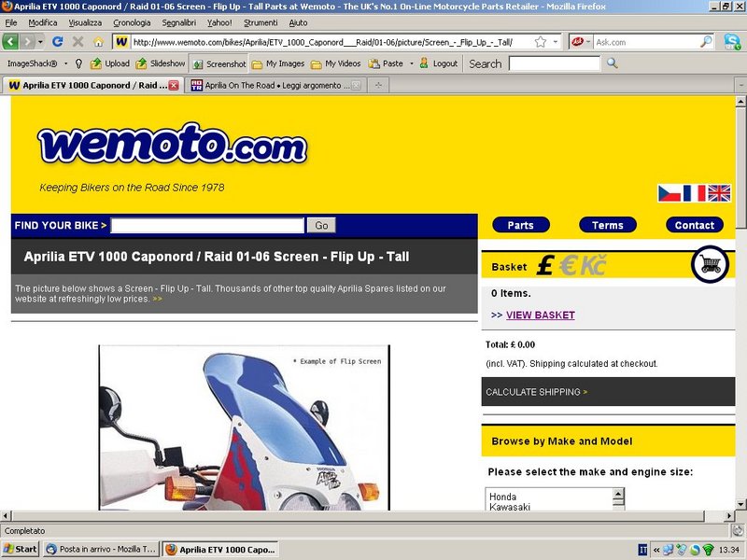Open the Strumenti menu
This screenshot has width=747, height=560.
pyautogui.click(x=261, y=22)
